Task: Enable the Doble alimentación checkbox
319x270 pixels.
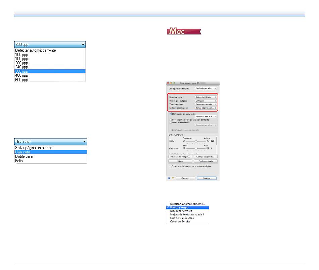Action: [x=171, y=123]
